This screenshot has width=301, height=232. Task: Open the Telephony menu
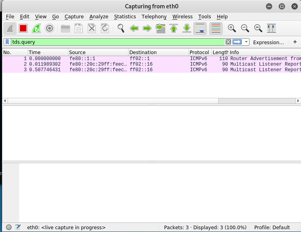[154, 17]
